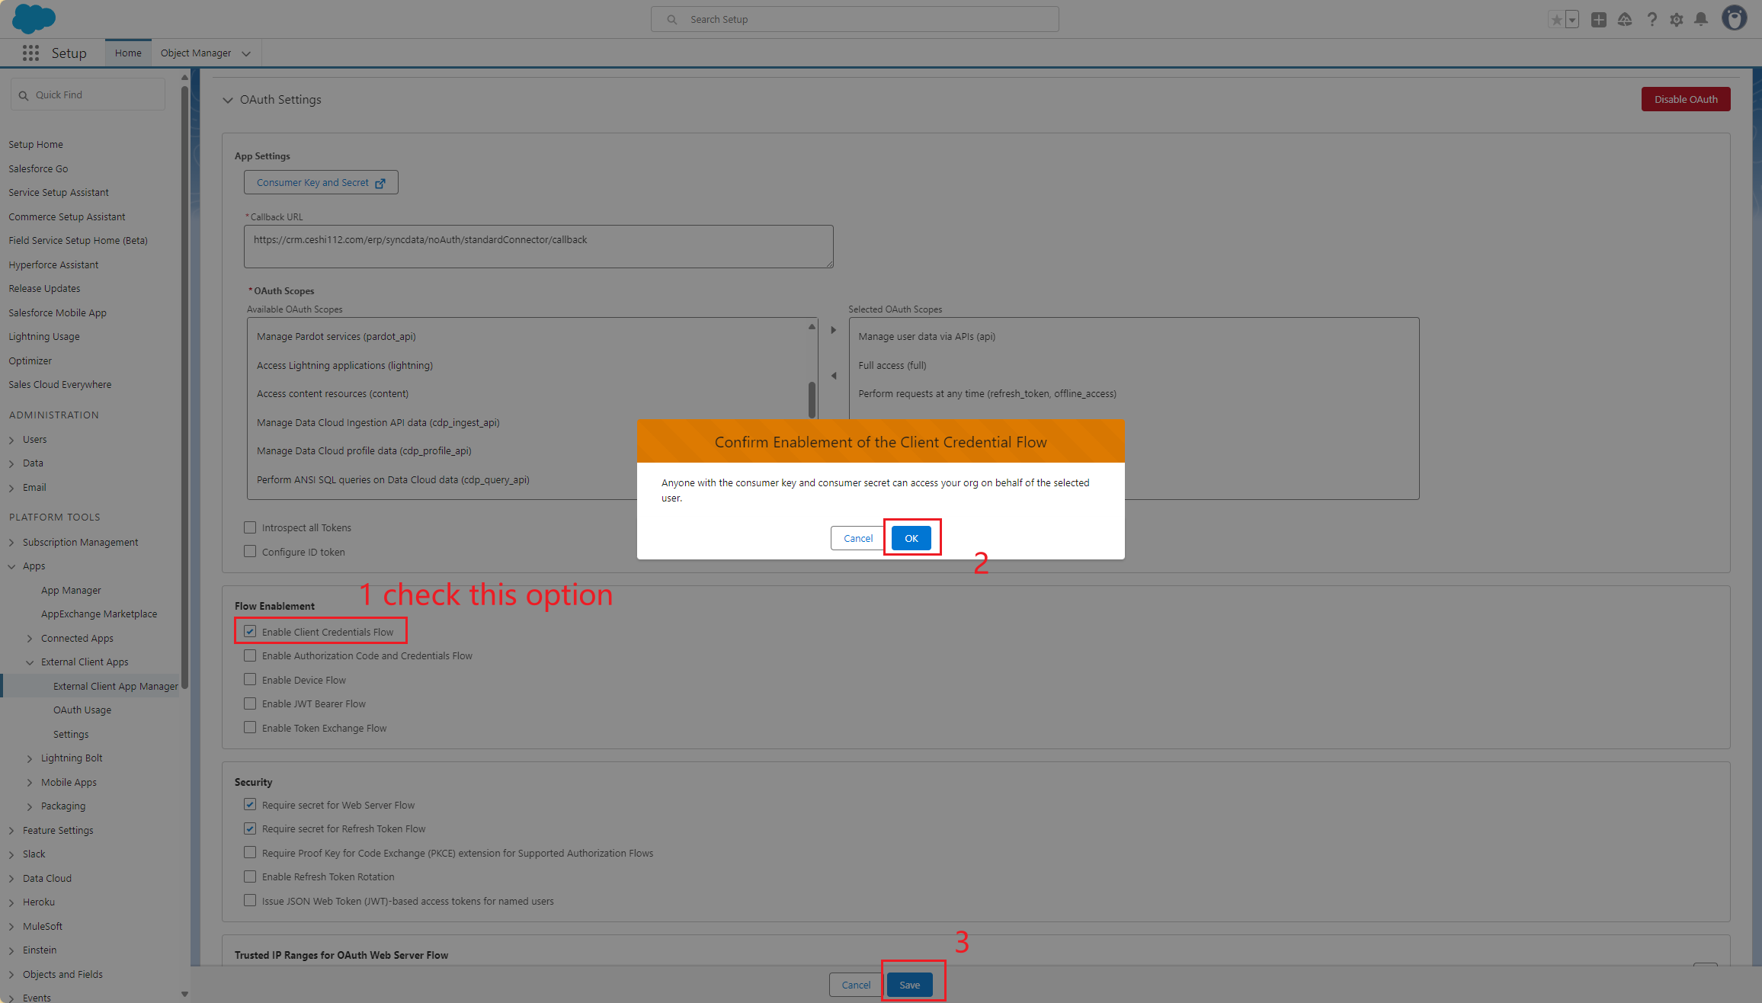
Task: Save the OAuth settings
Action: (909, 985)
